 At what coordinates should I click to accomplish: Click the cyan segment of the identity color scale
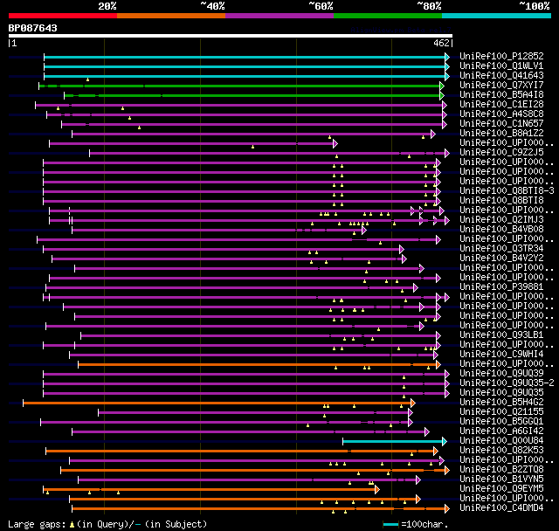[497, 16]
